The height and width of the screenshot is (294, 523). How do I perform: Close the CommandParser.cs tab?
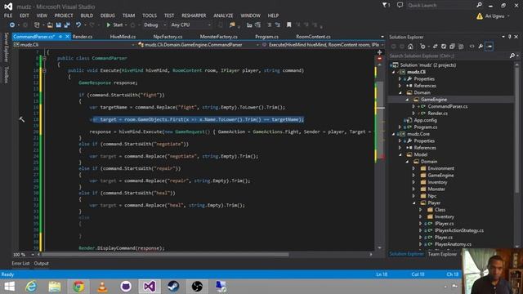67,37
